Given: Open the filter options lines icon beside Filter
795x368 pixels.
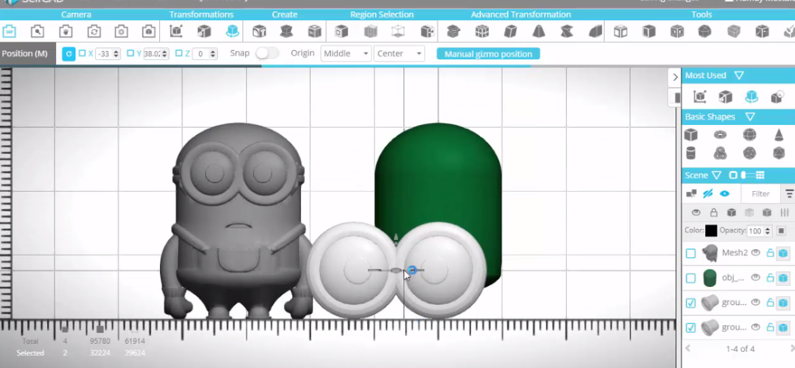Looking at the screenshot, I should [790, 193].
